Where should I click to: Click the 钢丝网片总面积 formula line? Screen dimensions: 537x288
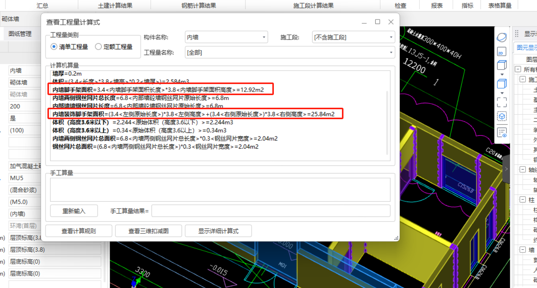155,146
